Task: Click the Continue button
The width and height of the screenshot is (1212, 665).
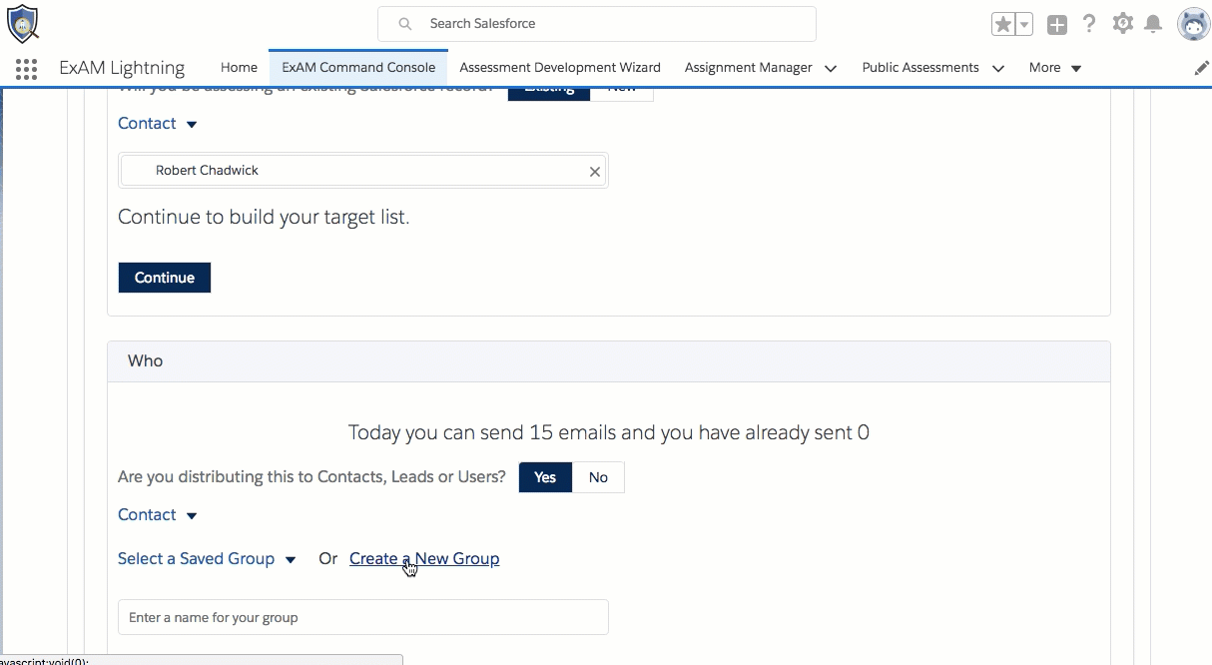Action: [x=165, y=278]
